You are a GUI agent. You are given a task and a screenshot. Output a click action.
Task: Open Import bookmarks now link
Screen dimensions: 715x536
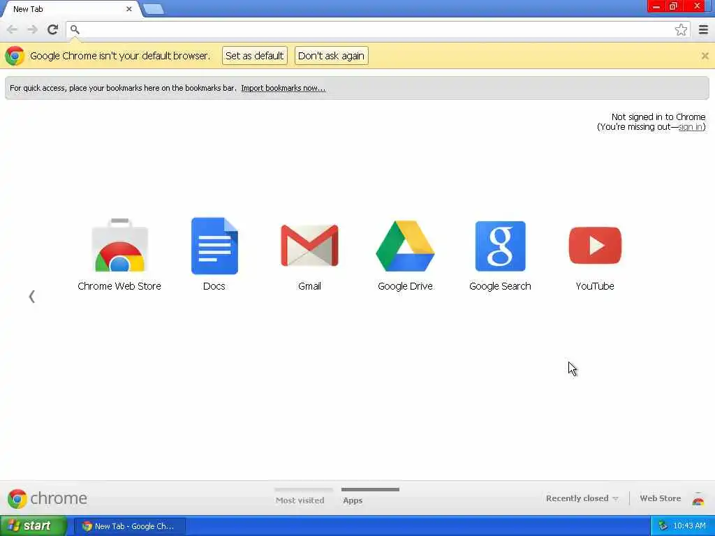[283, 88]
